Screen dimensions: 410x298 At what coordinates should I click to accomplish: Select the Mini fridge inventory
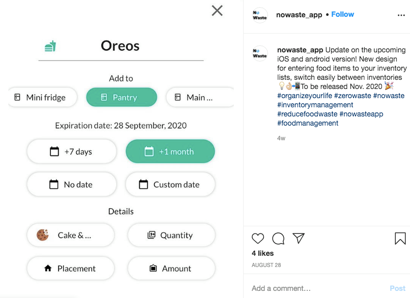pos(43,97)
